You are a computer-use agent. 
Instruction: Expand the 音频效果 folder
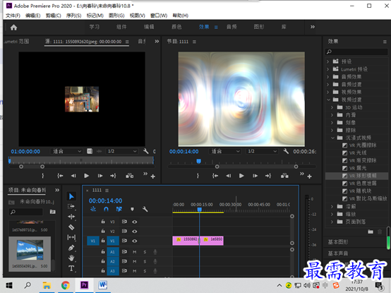click(x=328, y=77)
